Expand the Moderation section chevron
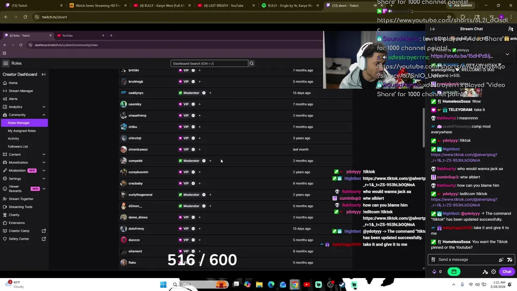This screenshot has width=517, height=291. pos(44,171)
